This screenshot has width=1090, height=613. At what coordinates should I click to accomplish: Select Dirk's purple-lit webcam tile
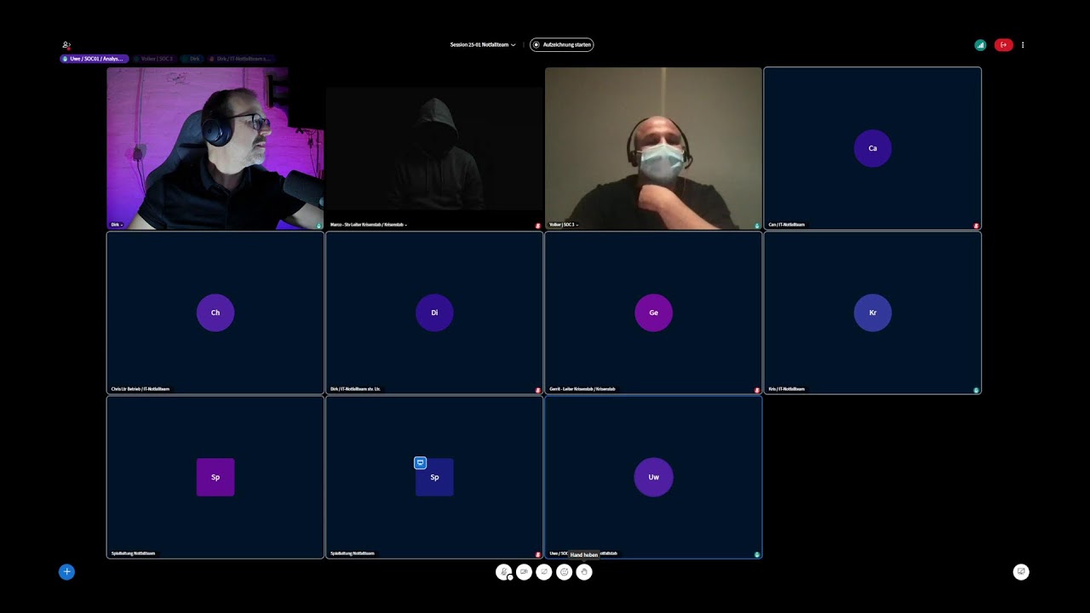point(215,148)
